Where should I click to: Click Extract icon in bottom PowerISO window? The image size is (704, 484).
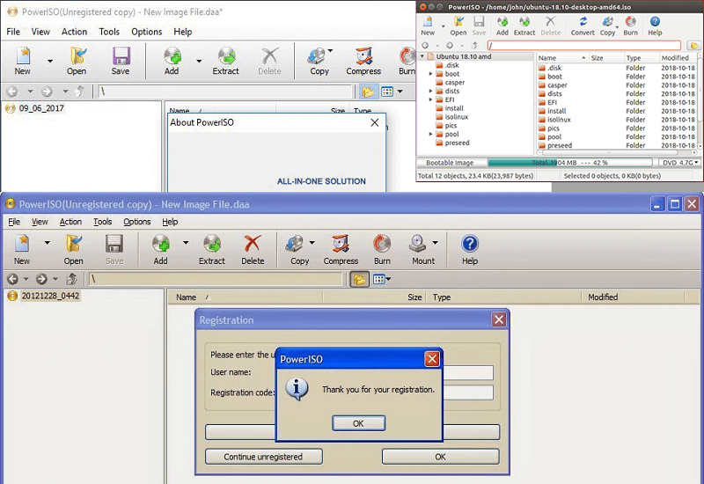pos(212,245)
